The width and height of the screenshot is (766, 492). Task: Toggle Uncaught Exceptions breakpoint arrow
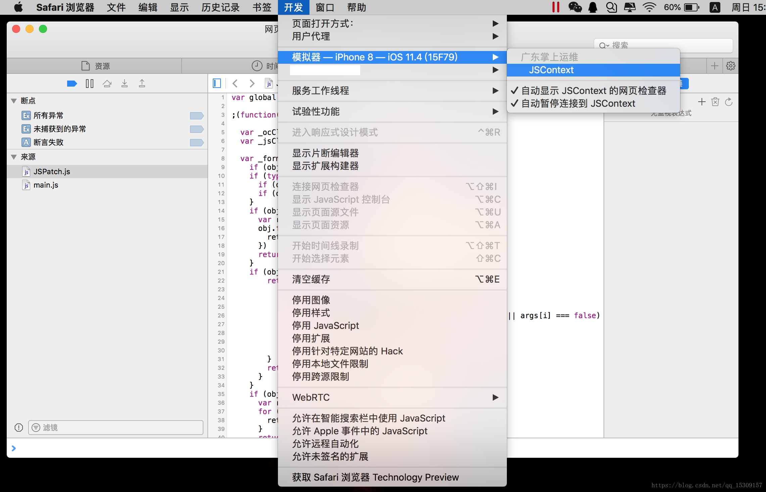click(197, 129)
